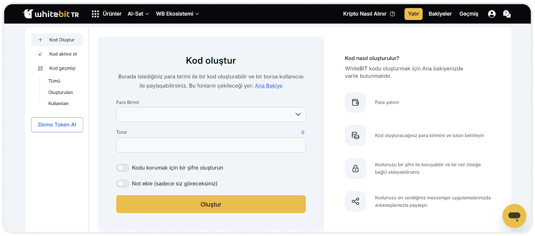Toggle the Not ekle switch on

[x=122, y=184]
